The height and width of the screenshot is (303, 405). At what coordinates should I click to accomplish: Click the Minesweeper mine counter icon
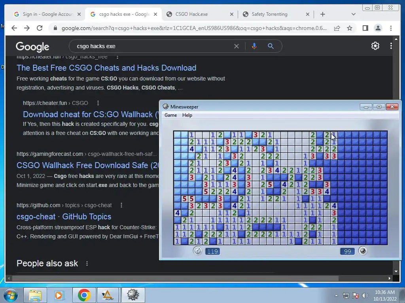point(363,251)
